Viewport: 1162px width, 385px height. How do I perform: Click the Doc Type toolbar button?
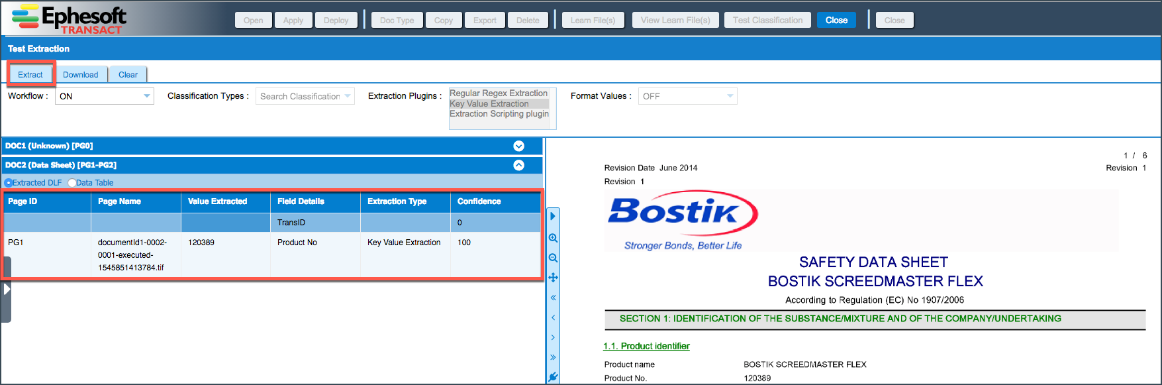397,21
